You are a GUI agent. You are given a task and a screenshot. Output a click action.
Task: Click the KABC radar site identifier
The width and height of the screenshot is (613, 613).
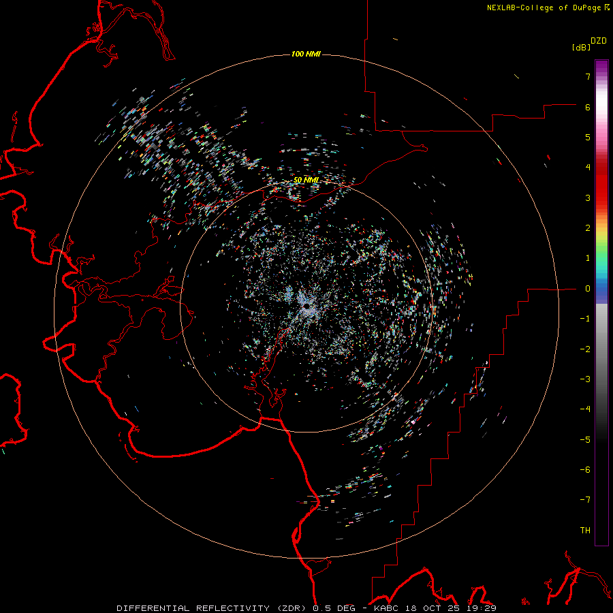386,608
